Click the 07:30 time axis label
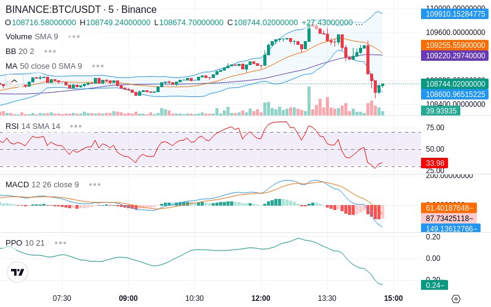This screenshot has height=307, width=491. pos(62,298)
